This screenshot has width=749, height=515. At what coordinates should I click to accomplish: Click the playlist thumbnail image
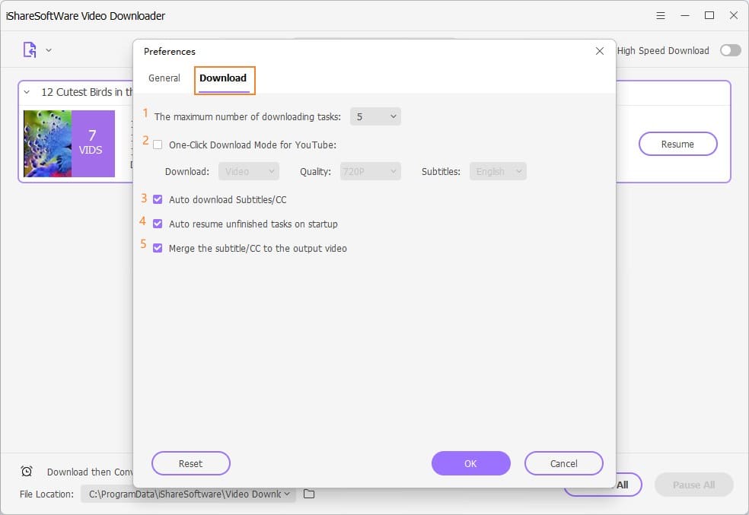click(47, 144)
